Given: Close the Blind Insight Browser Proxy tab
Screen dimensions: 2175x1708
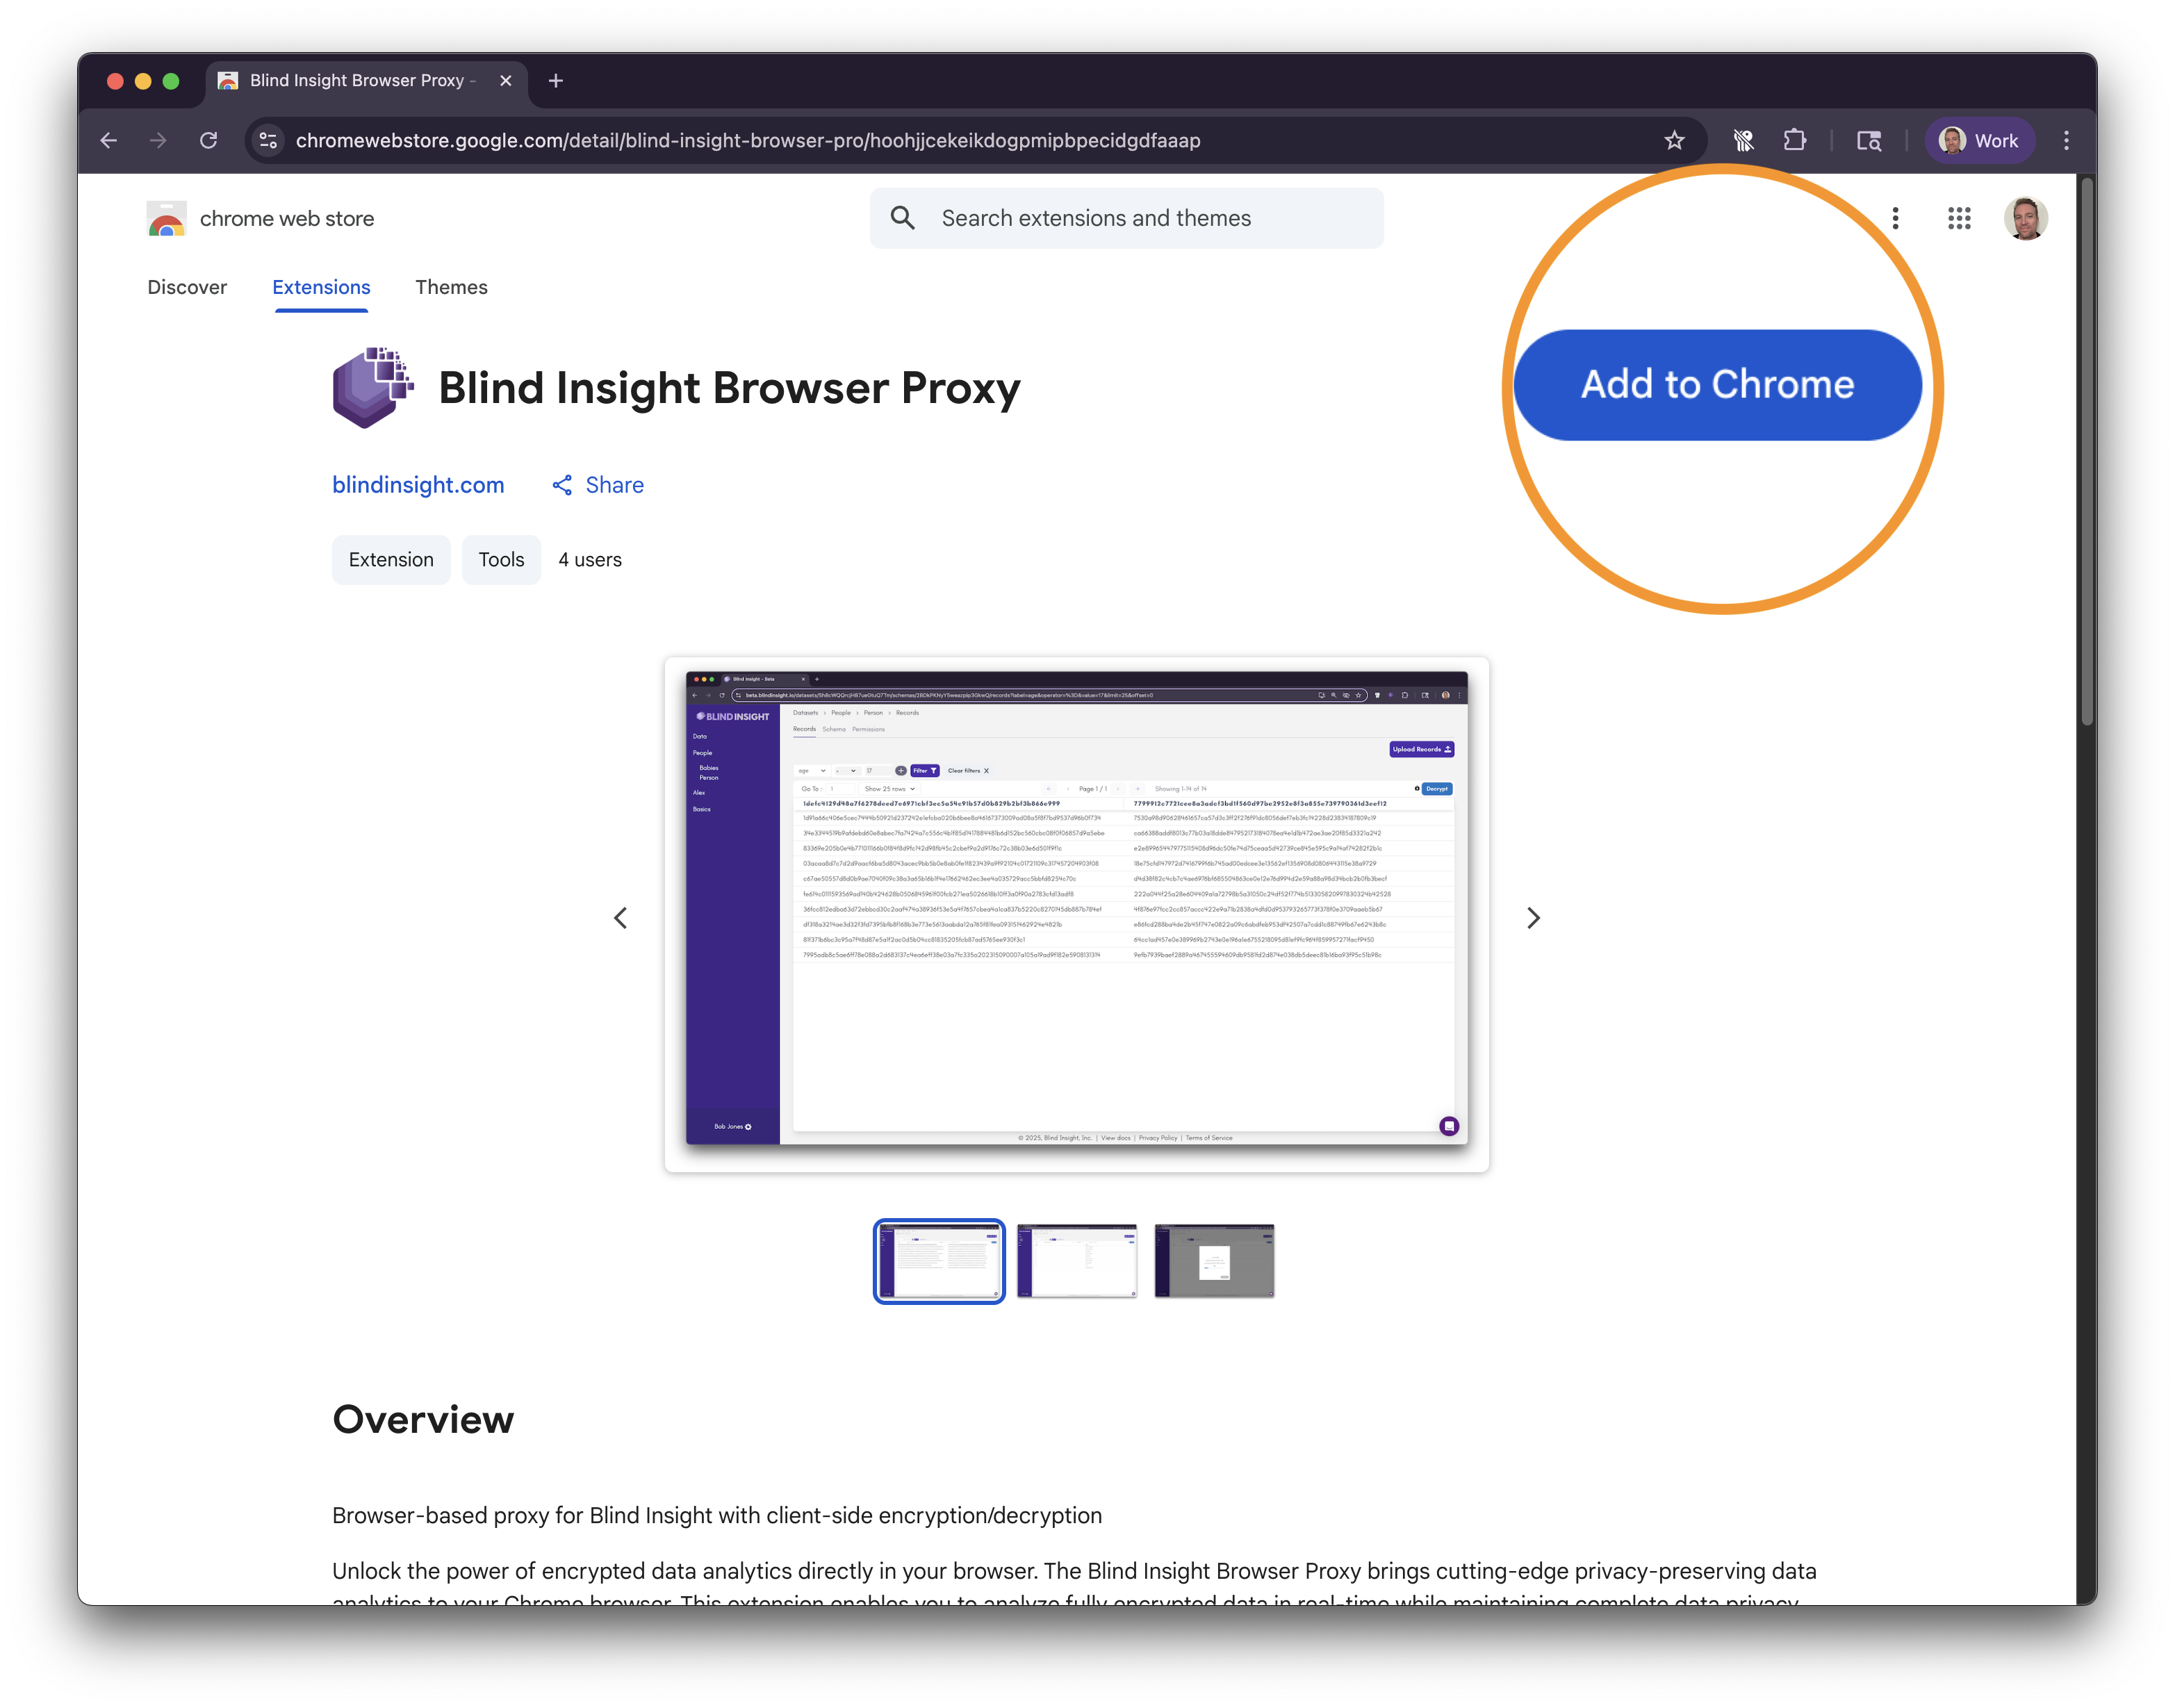Looking at the screenshot, I should 506,81.
